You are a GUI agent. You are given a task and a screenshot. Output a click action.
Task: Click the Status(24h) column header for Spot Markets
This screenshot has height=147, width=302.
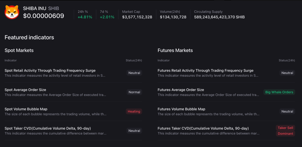(x=134, y=60)
